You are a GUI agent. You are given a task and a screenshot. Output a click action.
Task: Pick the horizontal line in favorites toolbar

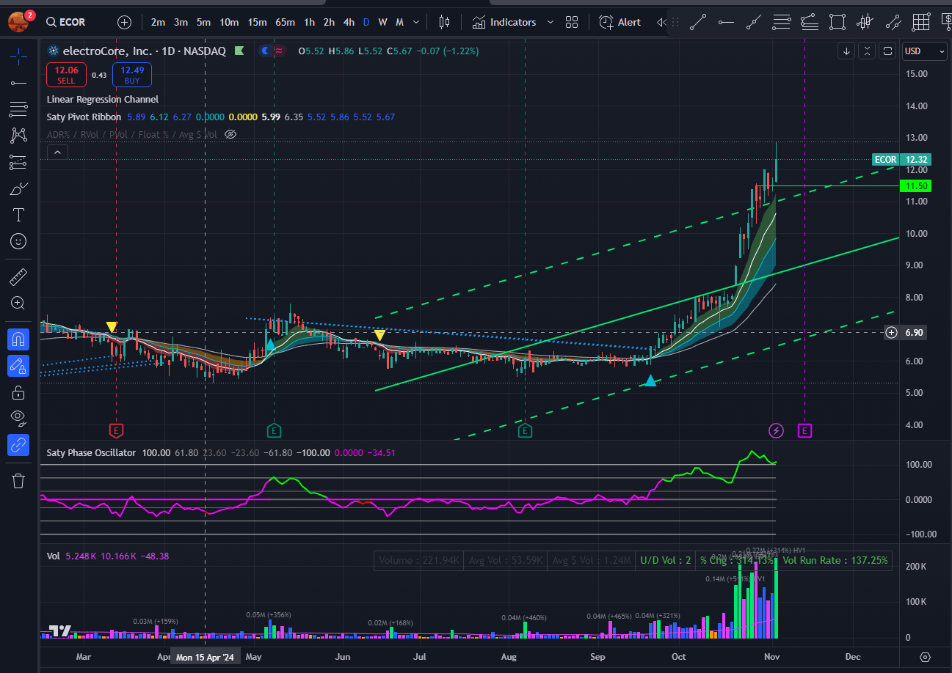(x=726, y=22)
